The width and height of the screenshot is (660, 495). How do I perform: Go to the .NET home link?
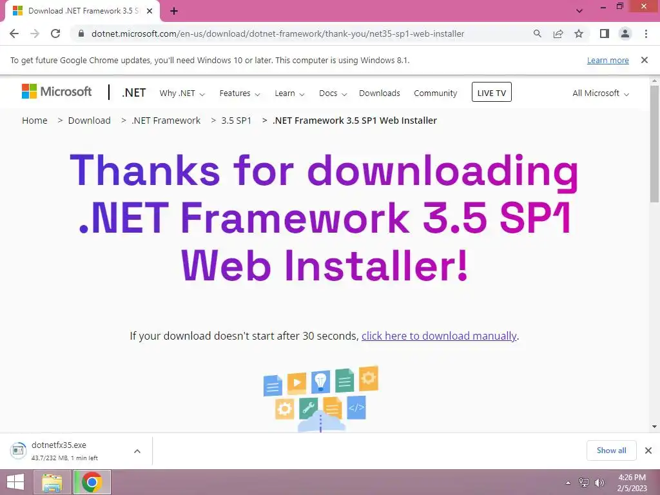(134, 93)
